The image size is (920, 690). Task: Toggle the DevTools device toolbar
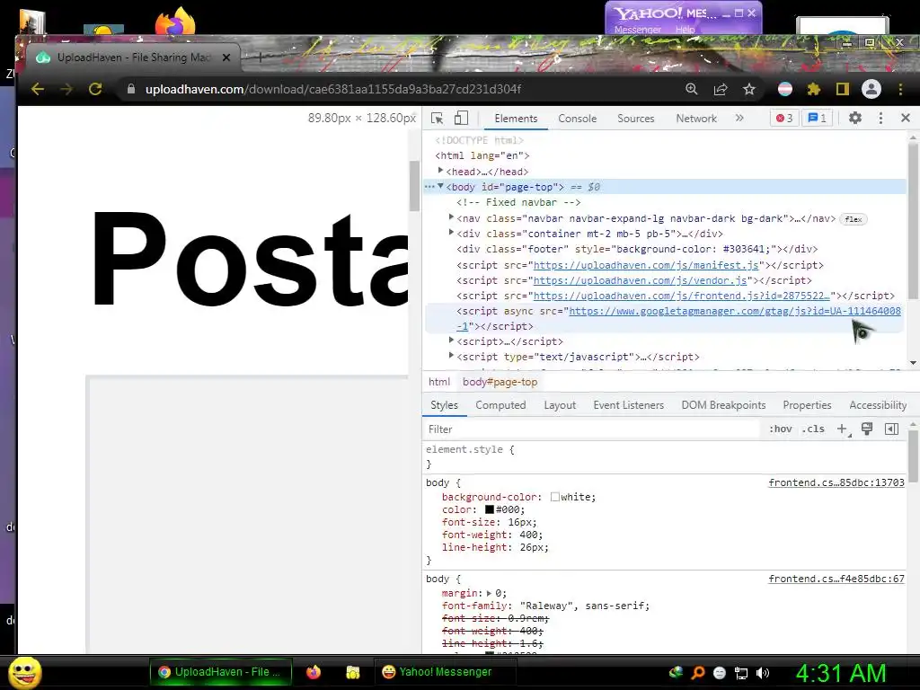[461, 118]
